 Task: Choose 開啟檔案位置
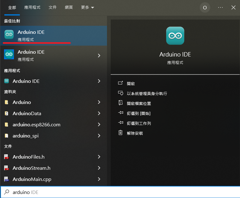pos(139,103)
